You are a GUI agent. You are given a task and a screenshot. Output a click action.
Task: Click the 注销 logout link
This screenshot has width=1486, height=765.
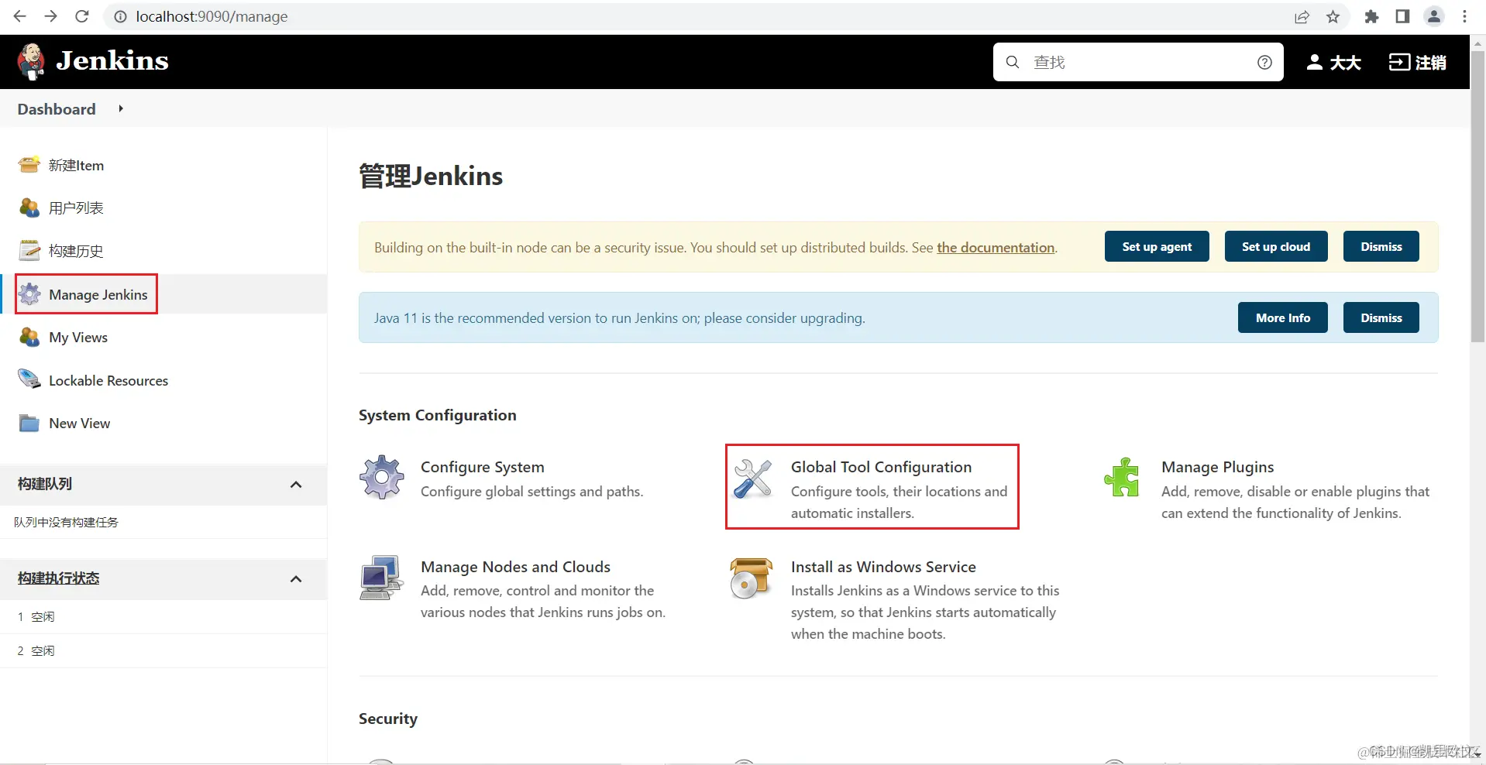point(1431,62)
